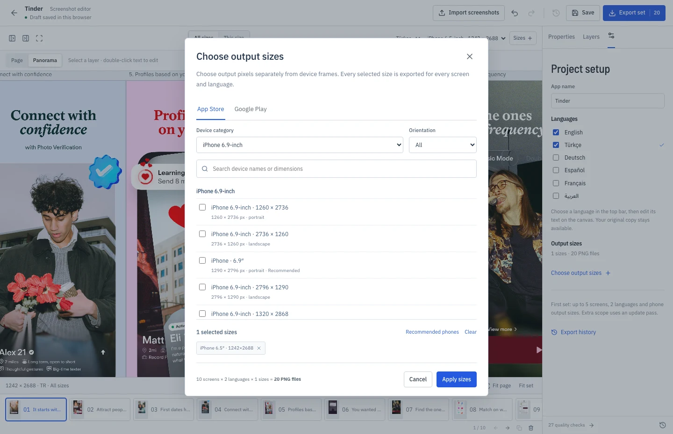673x434 pixels.
Task: Click the magnifier icon in search field
Action: click(x=205, y=169)
